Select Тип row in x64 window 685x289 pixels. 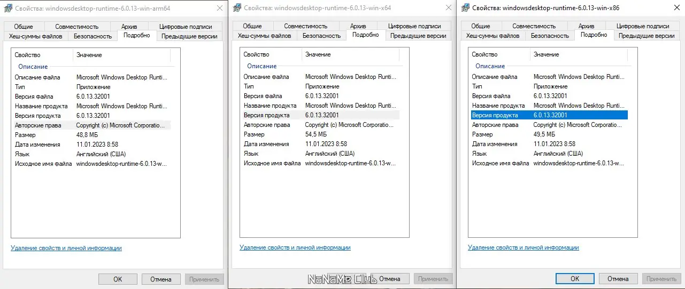click(320, 86)
